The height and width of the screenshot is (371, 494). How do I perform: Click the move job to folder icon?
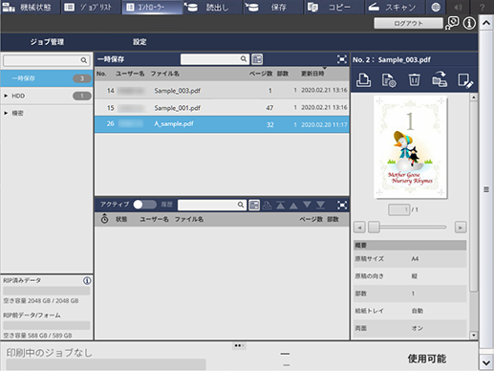coord(440,79)
